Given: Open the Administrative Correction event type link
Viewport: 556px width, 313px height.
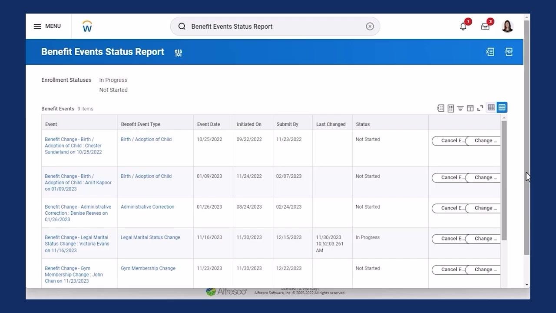Looking at the screenshot, I should (148, 207).
